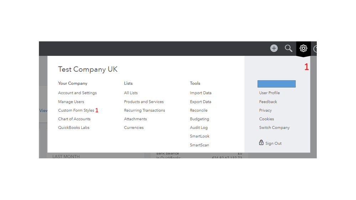View the Audit Log

198,128
